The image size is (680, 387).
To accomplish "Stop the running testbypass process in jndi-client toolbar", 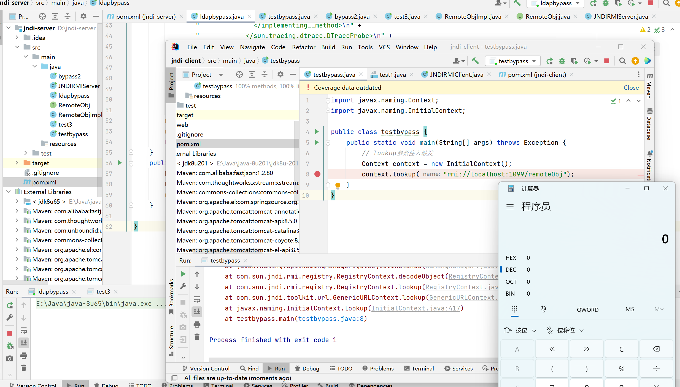I will (606, 61).
